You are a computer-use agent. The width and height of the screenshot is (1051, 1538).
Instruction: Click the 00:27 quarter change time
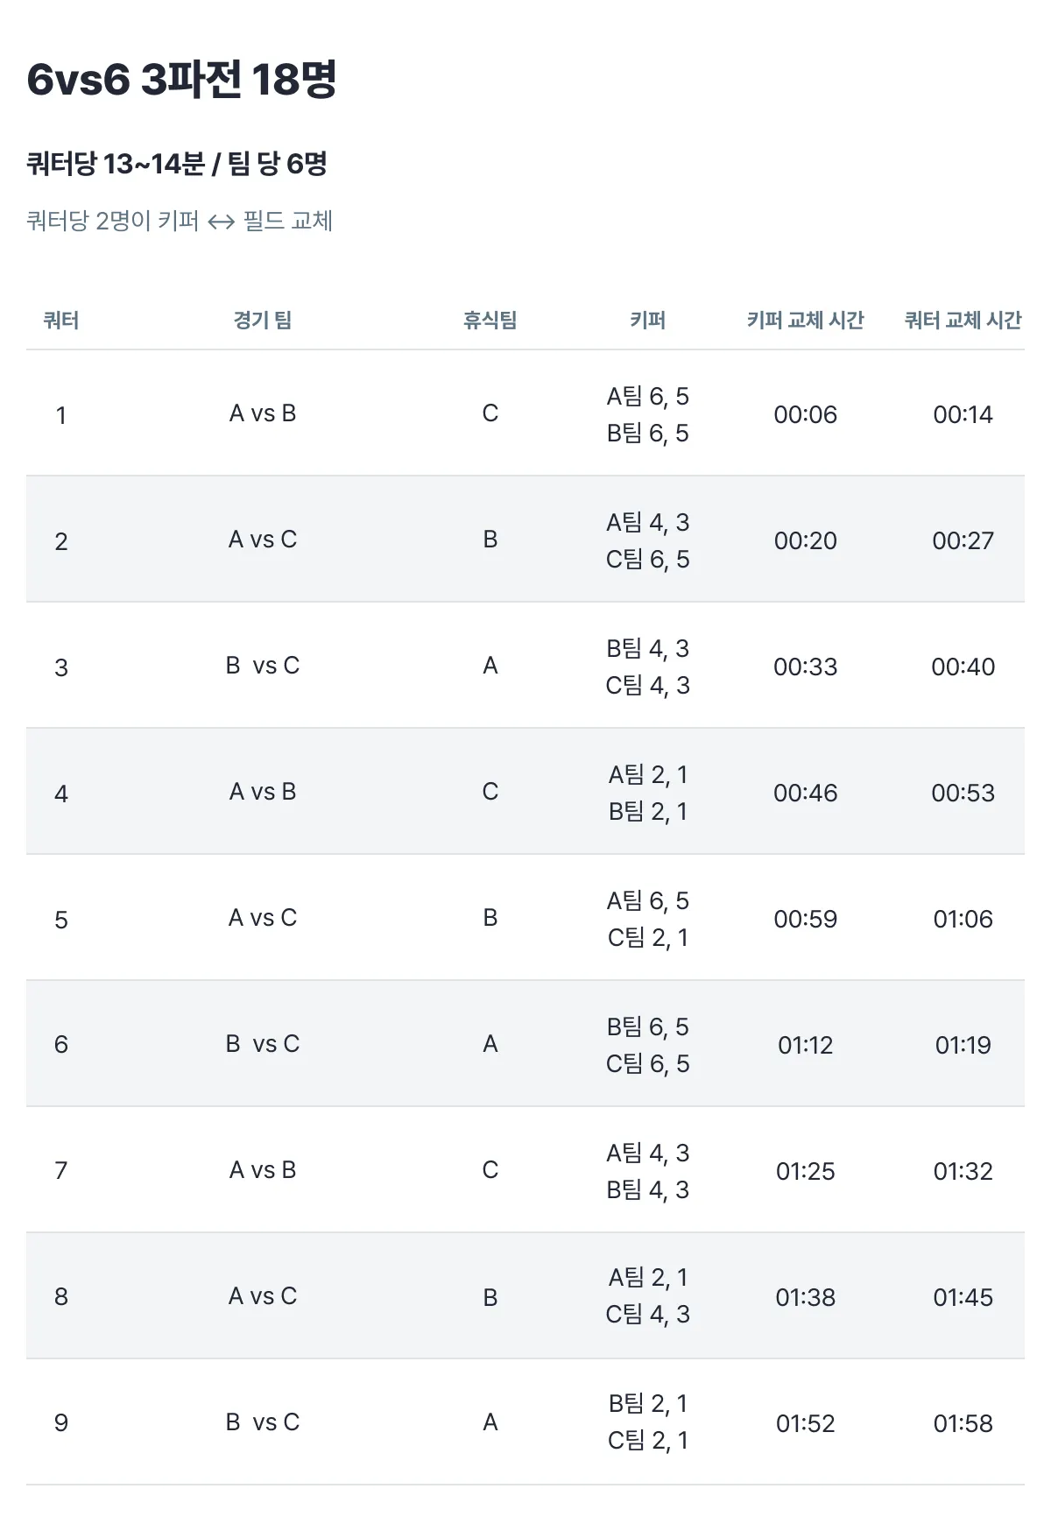tap(963, 540)
